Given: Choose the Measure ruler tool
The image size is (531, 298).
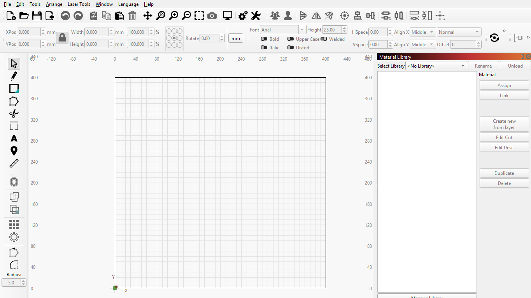Looking at the screenshot, I should pyautogui.click(x=14, y=163).
